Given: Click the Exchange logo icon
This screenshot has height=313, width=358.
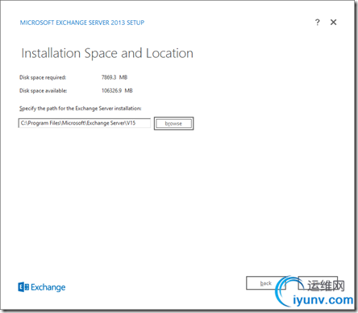Looking at the screenshot, I should [x=23, y=287].
